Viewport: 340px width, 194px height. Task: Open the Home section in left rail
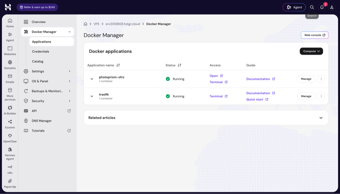click(10, 23)
